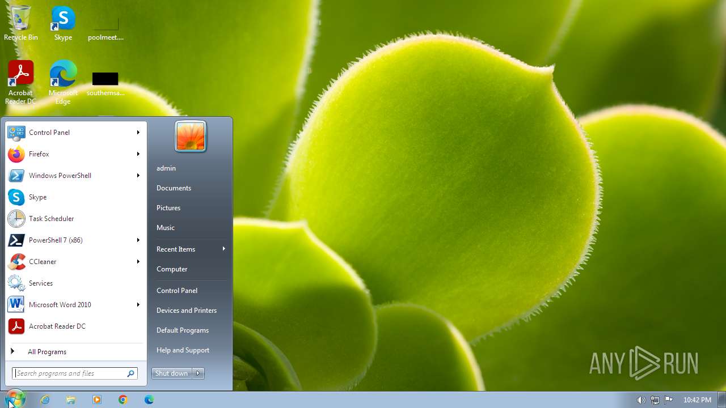Image resolution: width=726 pixels, height=408 pixels.
Task: Expand the Control Panel jump list arrow
Action: [138, 133]
